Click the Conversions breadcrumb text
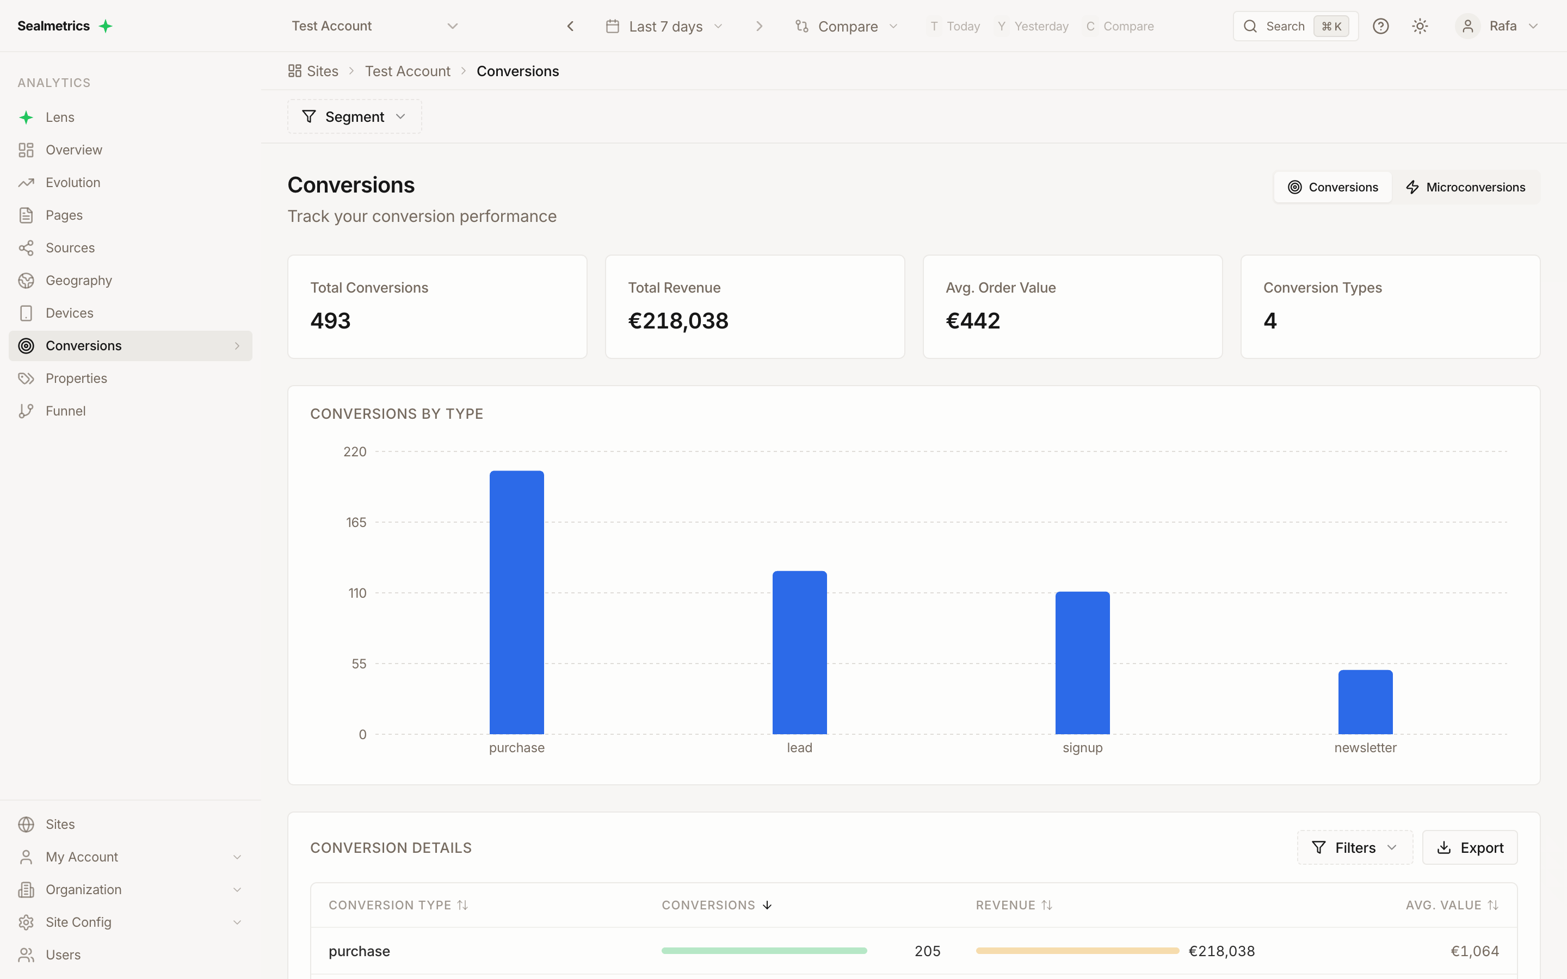Screen dimensions: 1567x979 (x=517, y=71)
